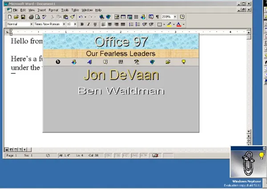Click the Office 97 credits title banner
This screenshot has width=267, height=189.
121,42
